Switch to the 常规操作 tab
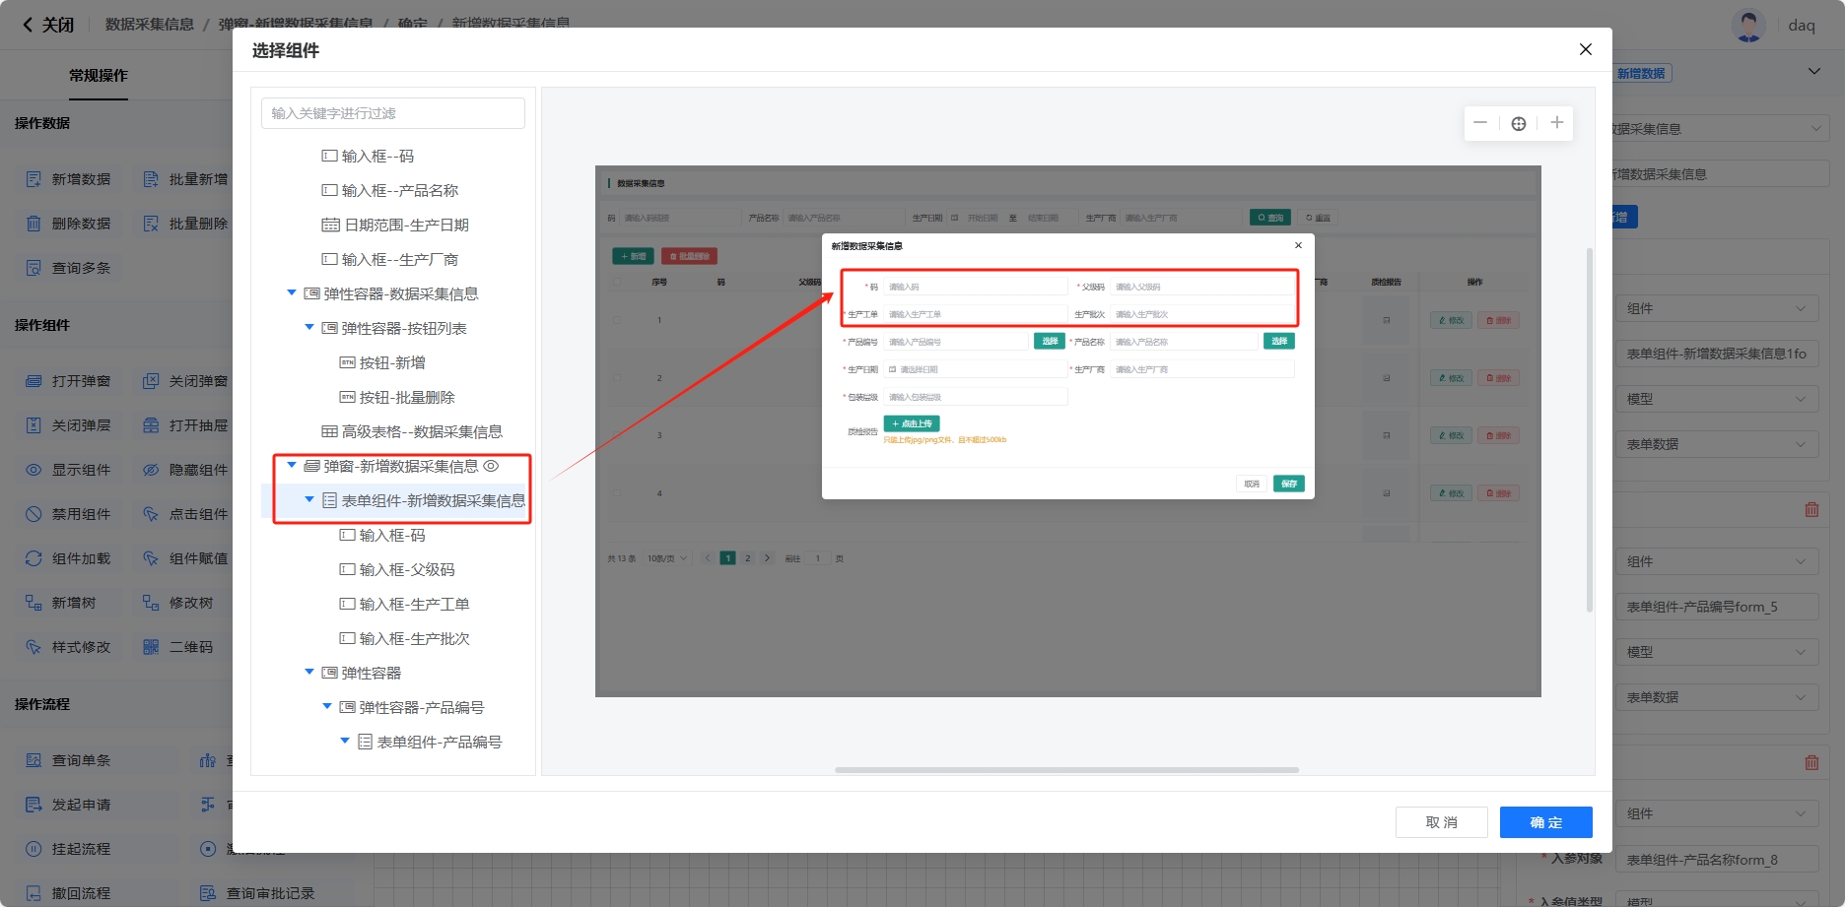 pyautogui.click(x=98, y=76)
